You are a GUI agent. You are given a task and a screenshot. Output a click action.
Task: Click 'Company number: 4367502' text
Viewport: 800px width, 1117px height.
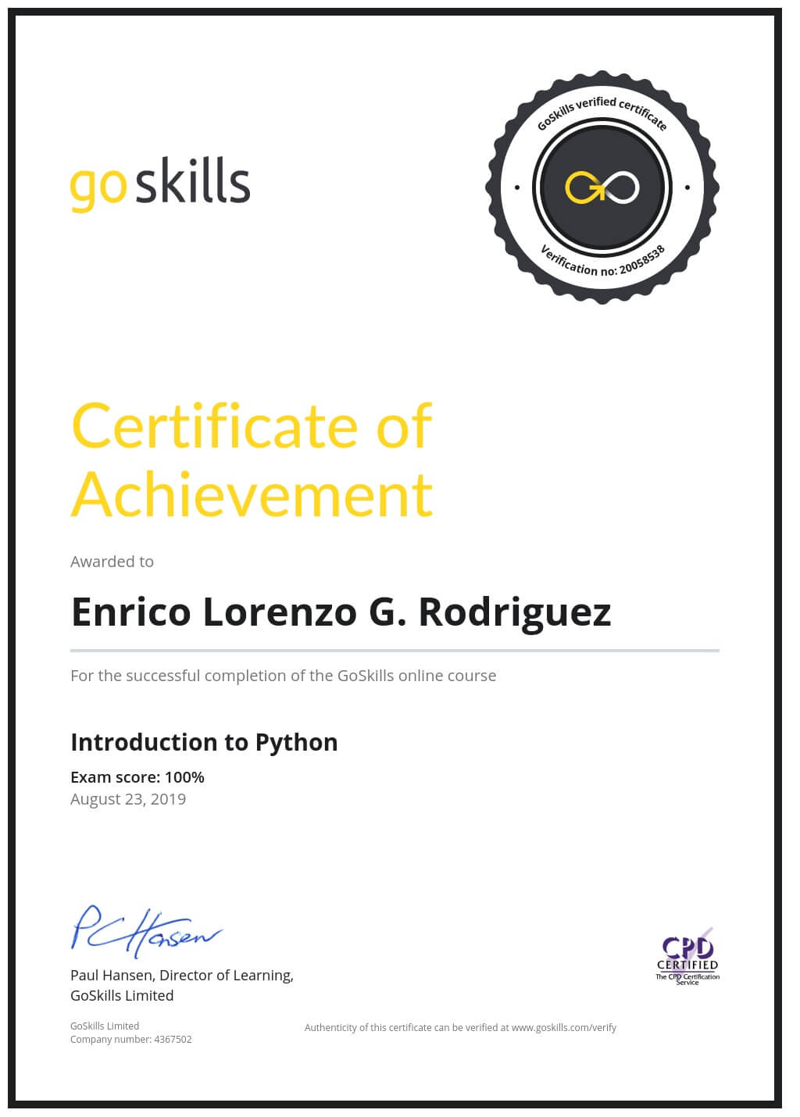130,1040
